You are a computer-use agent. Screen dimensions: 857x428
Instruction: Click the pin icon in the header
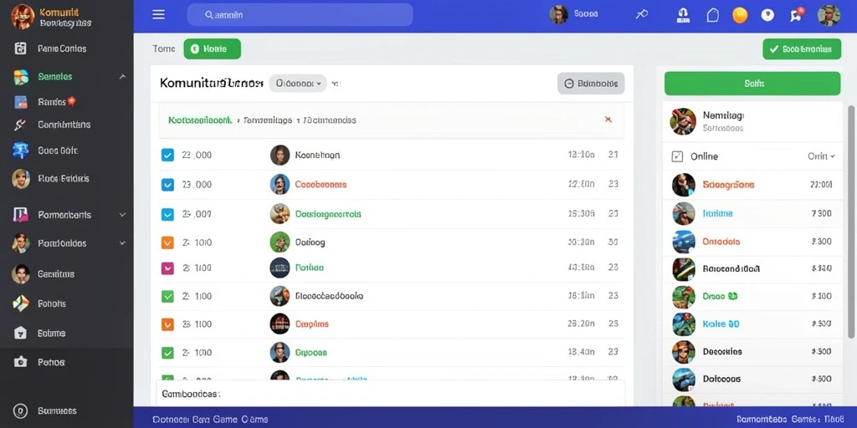642,15
